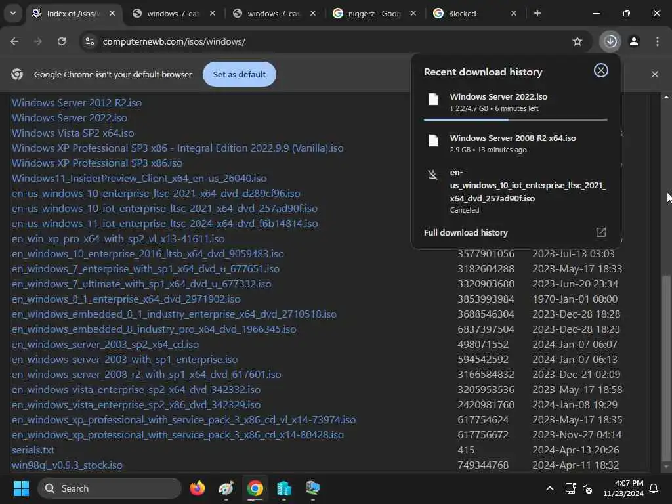
Task: Click the Windows Server 2022 download progress bar
Action: tap(515, 120)
